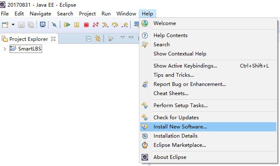Click the Help Contents question mark icon
The height and width of the screenshot is (166, 280).
click(145, 35)
